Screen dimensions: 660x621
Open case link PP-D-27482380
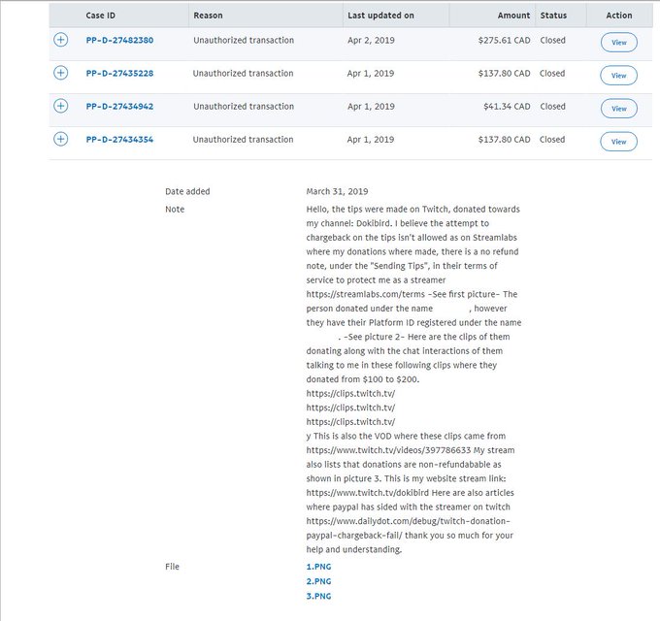pos(119,41)
